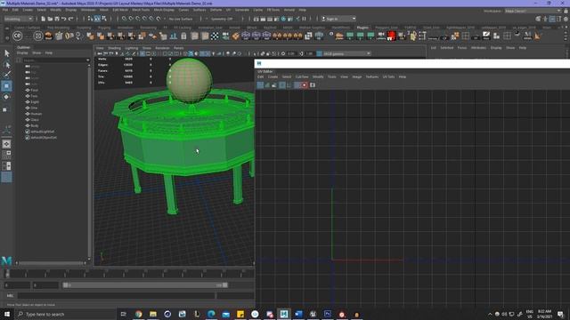Click the Windows taskbar search box
Viewport: 570px width, 320px height.
65,314
